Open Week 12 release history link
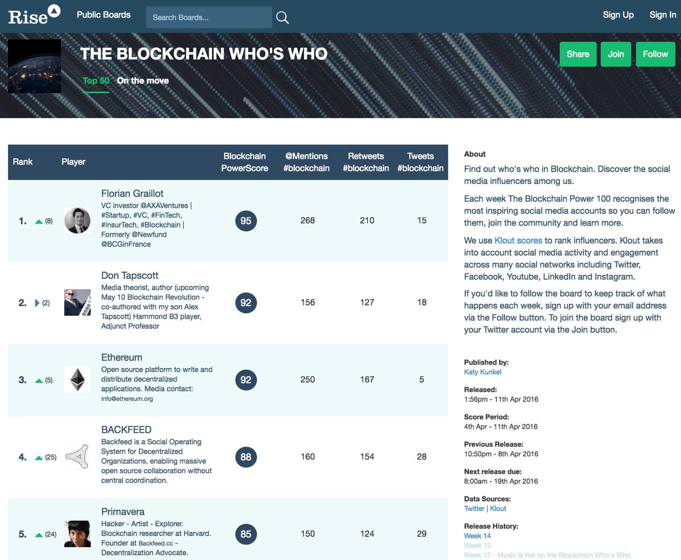Image resolution: width=681 pixels, height=560 pixels. [x=547, y=555]
